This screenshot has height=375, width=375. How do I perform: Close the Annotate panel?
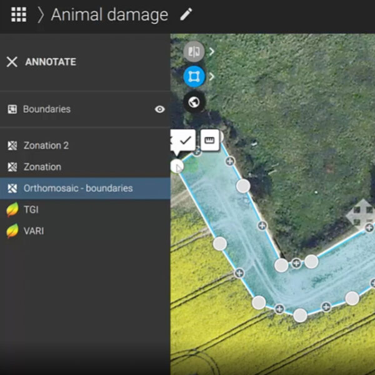click(x=12, y=62)
